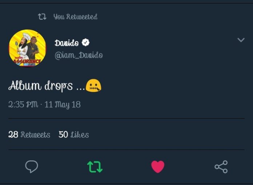253x185 pixels.
Task: Click Davido's verified badge
Action: tap(85, 43)
